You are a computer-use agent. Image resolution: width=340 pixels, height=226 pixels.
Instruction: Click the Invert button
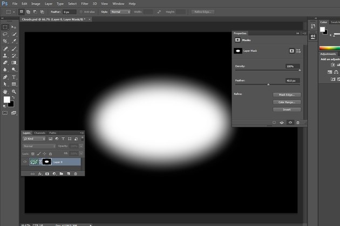pos(287,109)
